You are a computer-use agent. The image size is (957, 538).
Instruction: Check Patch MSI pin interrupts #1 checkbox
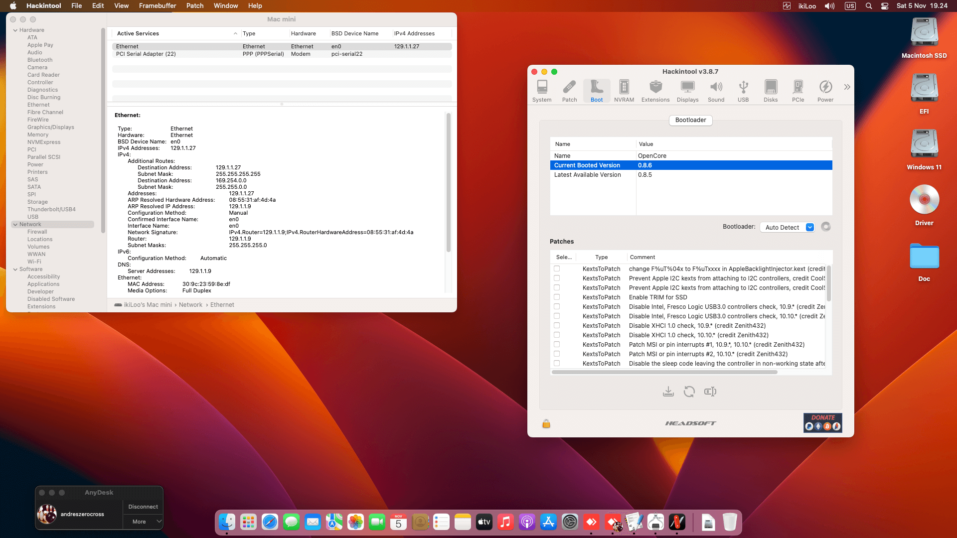[x=557, y=344]
